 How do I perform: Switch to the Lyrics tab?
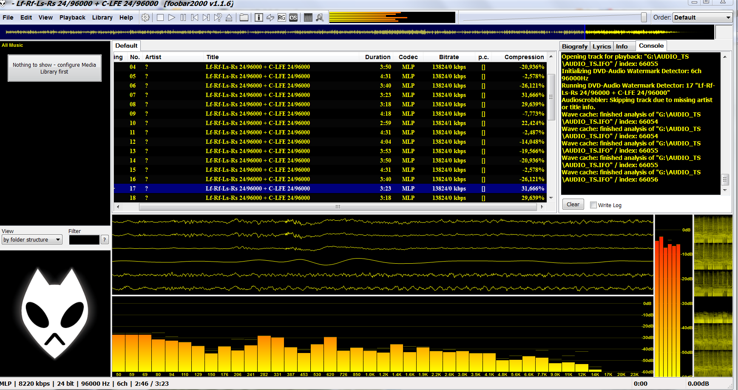(602, 46)
